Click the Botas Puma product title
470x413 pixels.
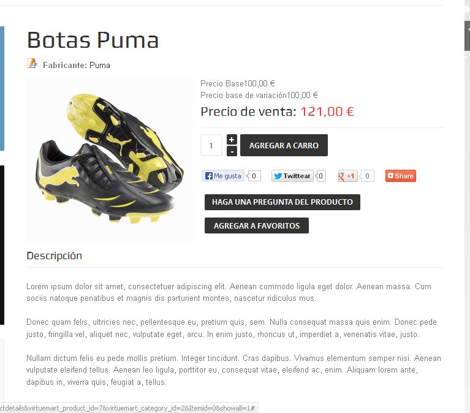[x=93, y=40]
